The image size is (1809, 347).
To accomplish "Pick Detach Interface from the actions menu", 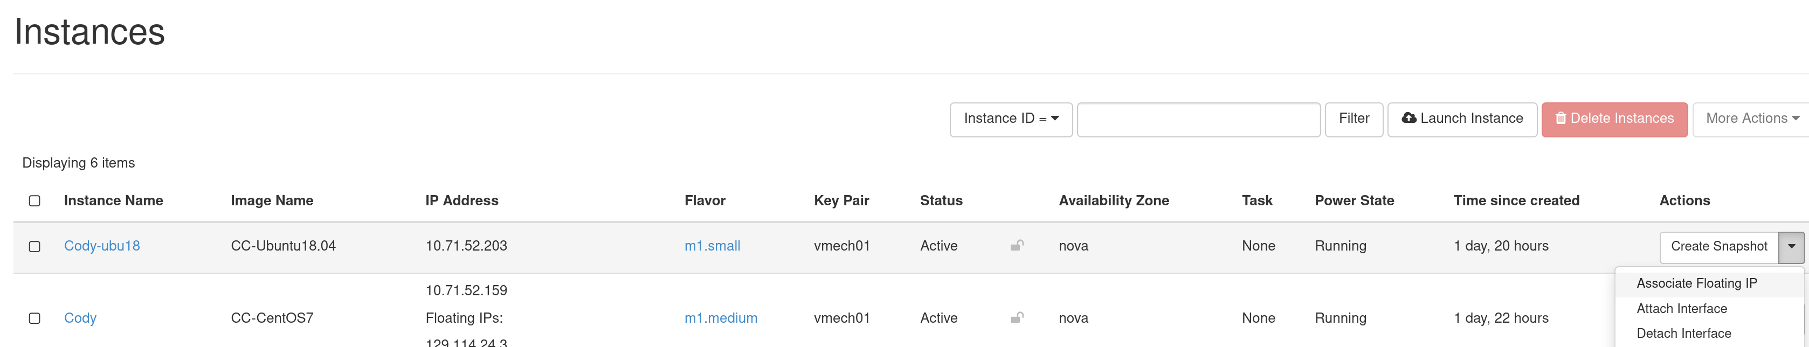I will (1683, 333).
